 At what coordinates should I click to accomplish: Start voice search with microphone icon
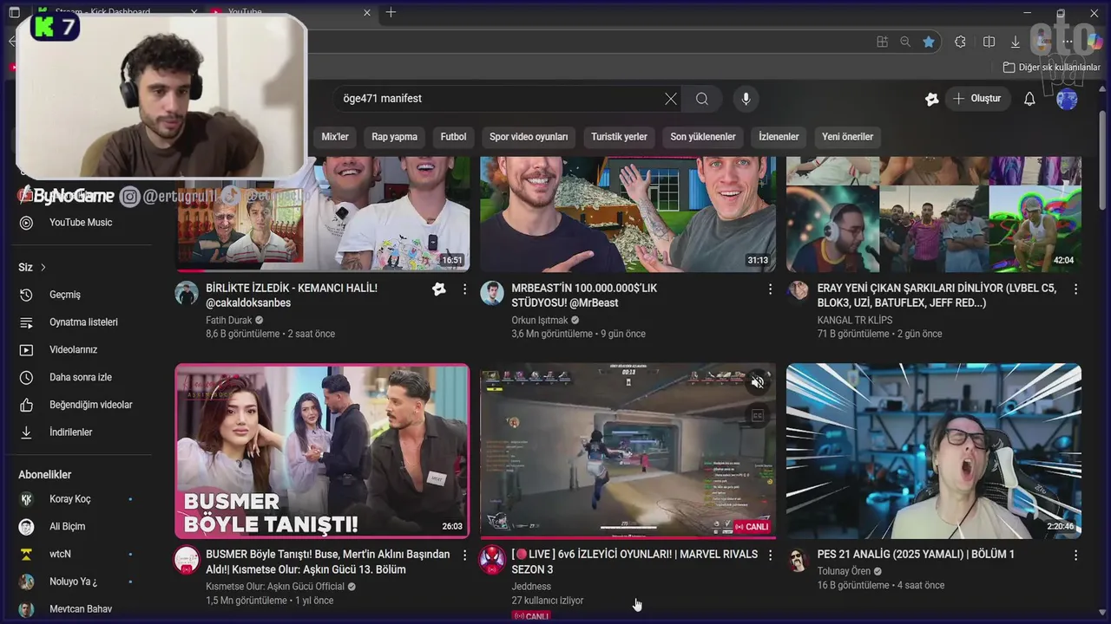pyautogui.click(x=746, y=99)
